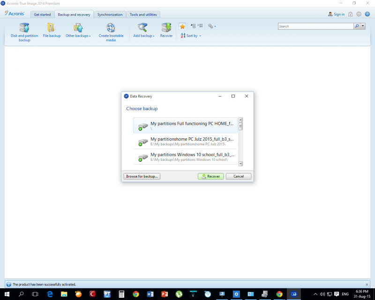
Task: Click the backup list scroll up arrow
Action: click(241, 120)
